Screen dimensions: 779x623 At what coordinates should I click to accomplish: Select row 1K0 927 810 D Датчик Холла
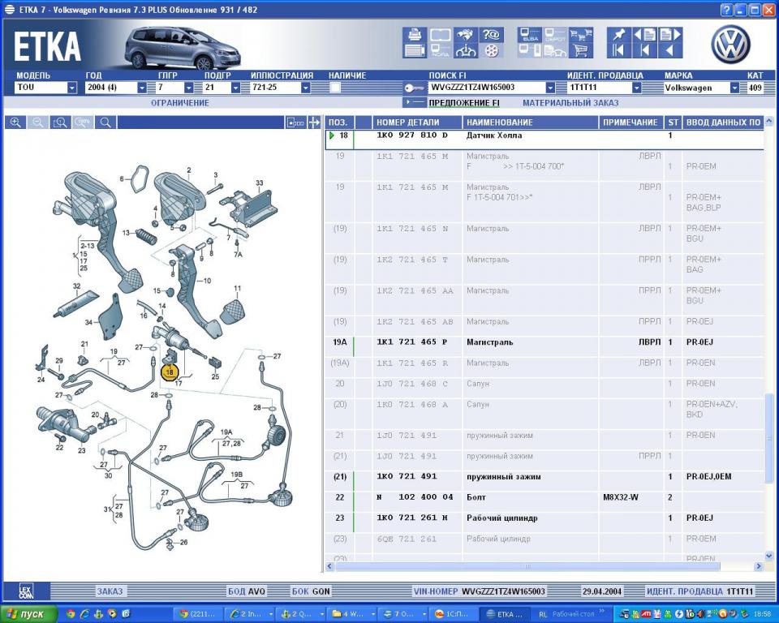pyautogui.click(x=544, y=139)
